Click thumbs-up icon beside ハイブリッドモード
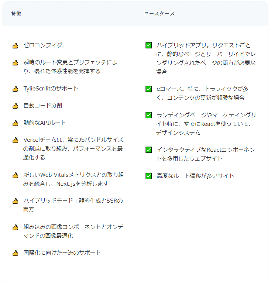Image resolution: width=271 pixels, height=285 pixels. (16, 201)
